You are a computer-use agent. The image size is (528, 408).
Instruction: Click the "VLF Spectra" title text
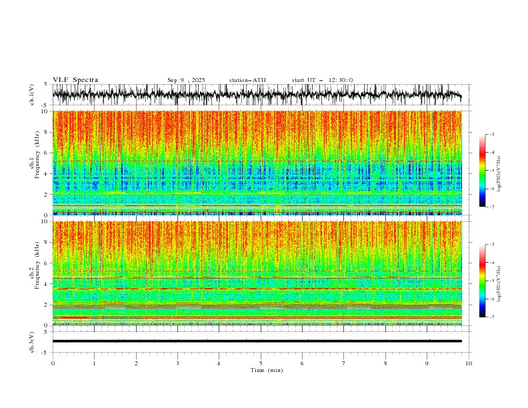point(75,80)
